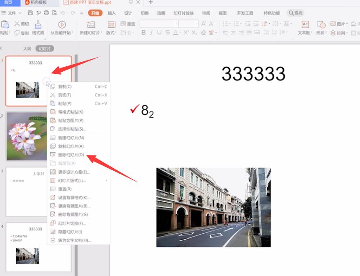Select slide 4 thumbnail in the panel
The height and width of the screenshot is (276, 360).
38,247
